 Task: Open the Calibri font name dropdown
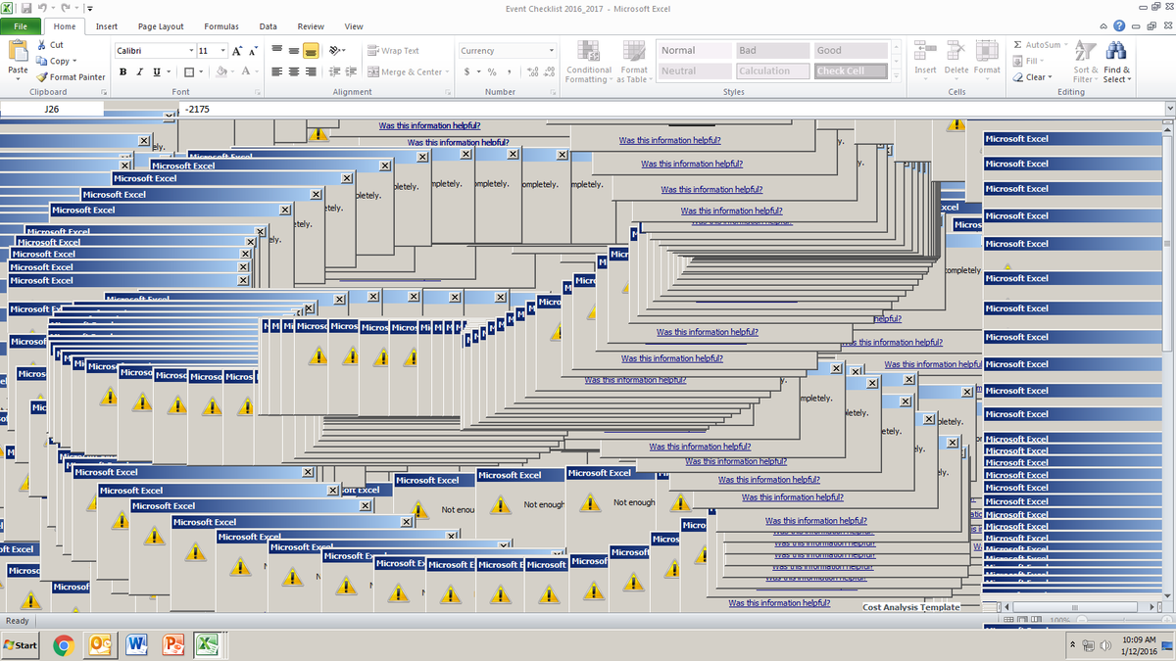tap(190, 50)
